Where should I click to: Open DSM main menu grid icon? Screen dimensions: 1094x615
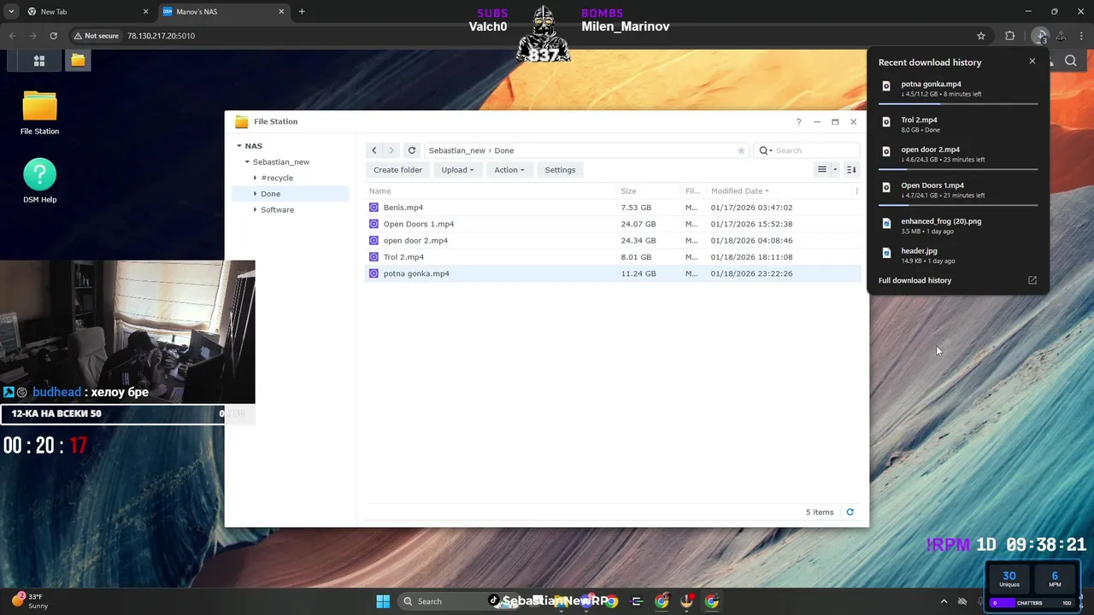click(x=38, y=61)
